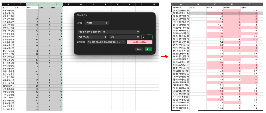
Task: Select column F header
Action: click(69, 4)
